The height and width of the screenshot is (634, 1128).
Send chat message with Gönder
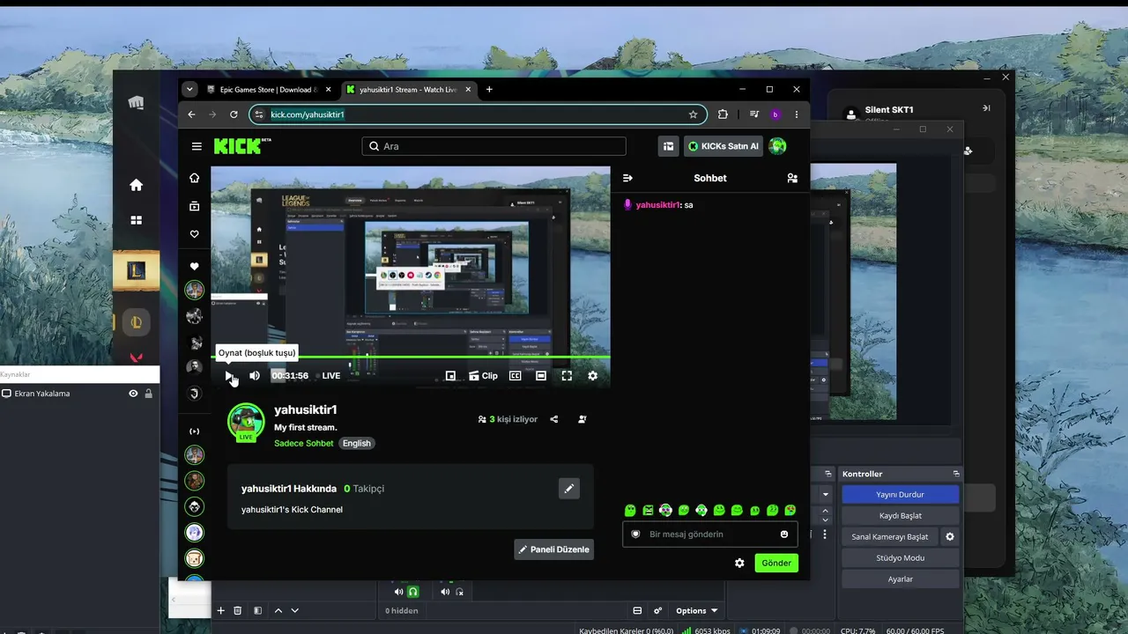click(776, 563)
